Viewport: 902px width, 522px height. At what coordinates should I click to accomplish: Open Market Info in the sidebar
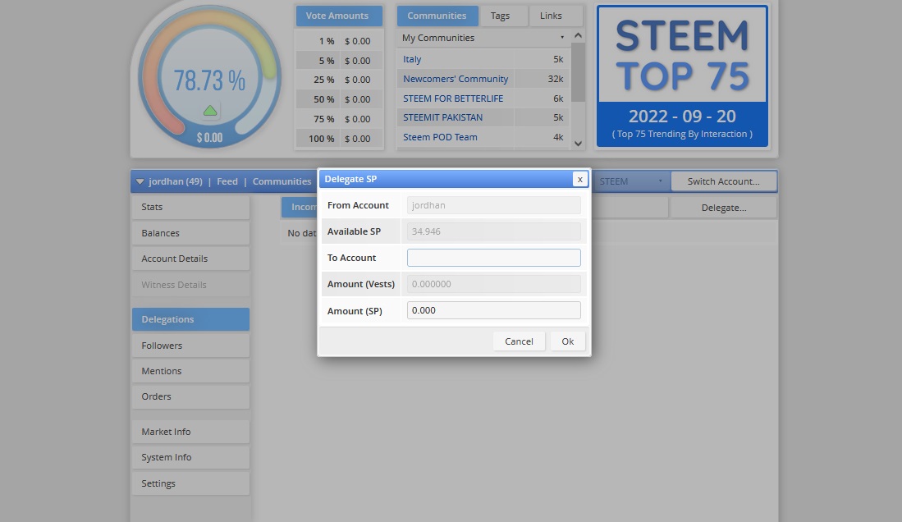pyautogui.click(x=190, y=432)
